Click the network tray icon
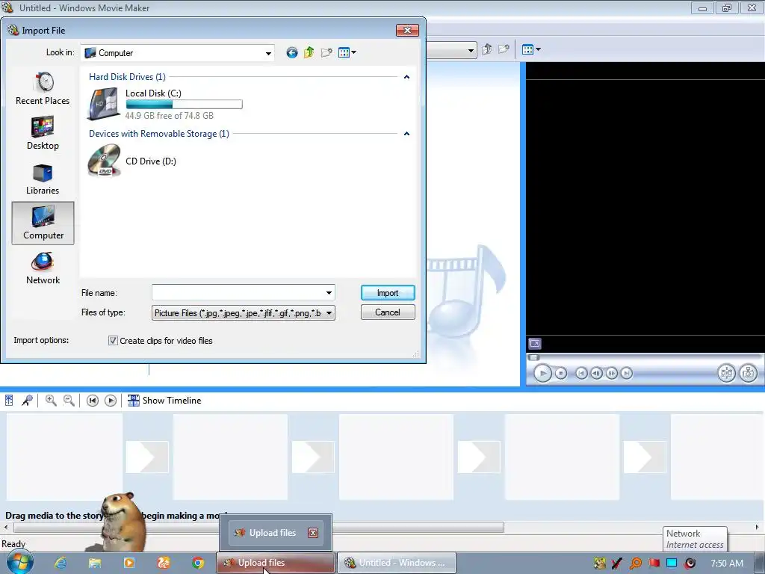Viewport: 765px width, 574px height. tap(672, 563)
